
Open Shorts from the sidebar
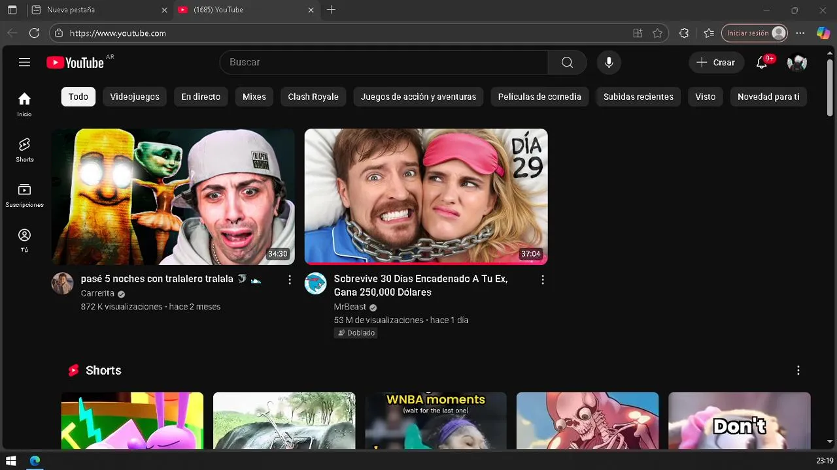pos(24,150)
